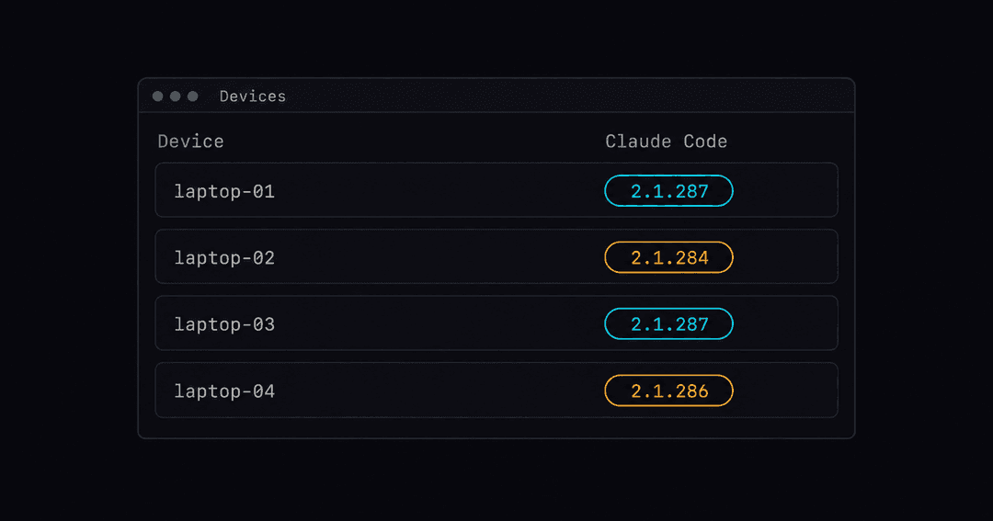The width and height of the screenshot is (993, 521).
Task: Click the middle window control dot
Action: 176,96
